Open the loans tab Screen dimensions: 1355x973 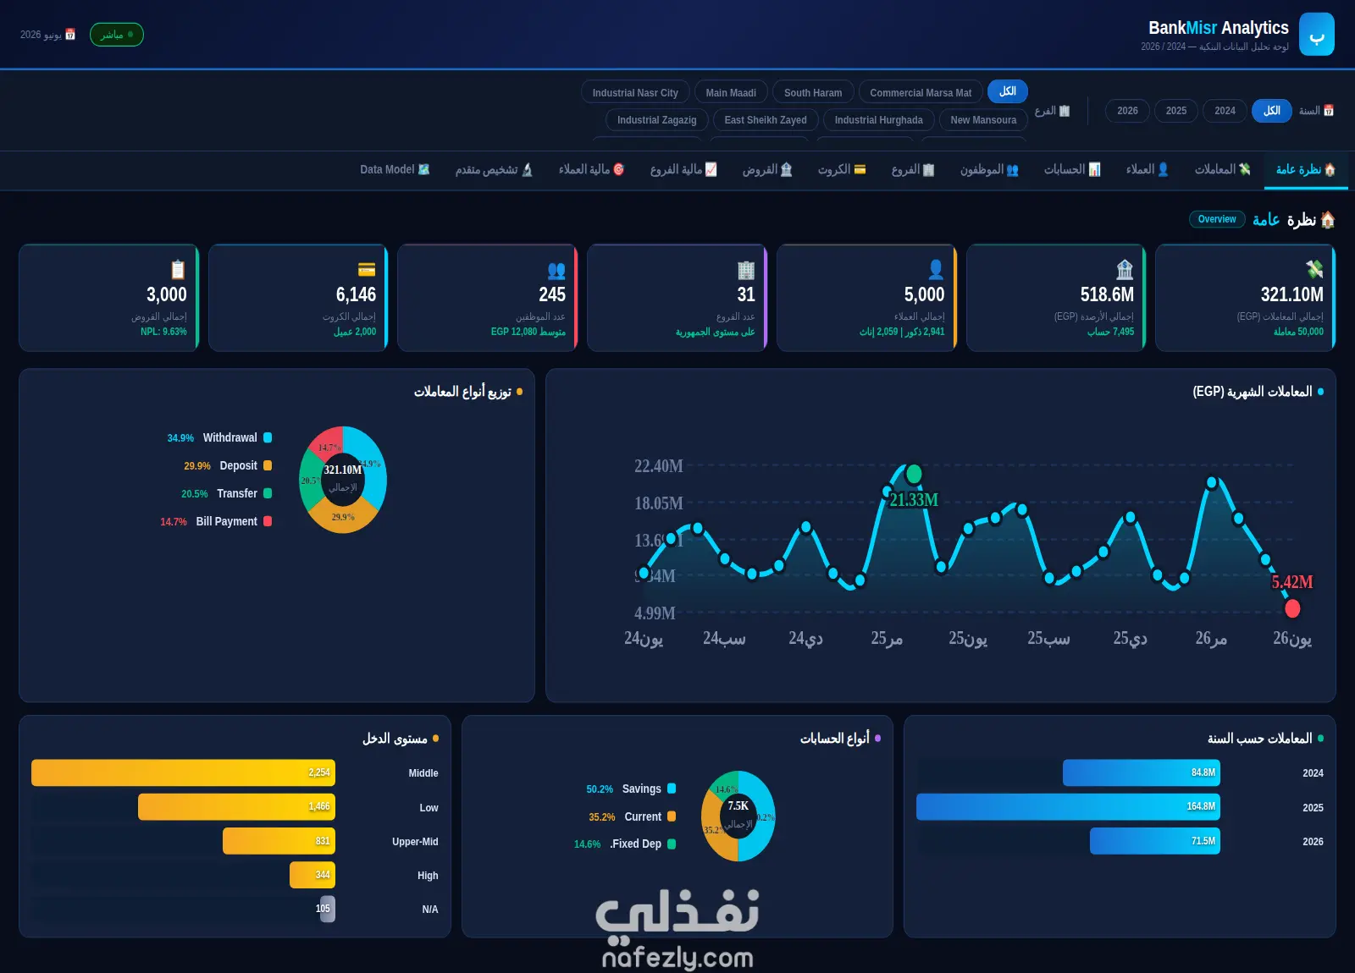(x=767, y=170)
